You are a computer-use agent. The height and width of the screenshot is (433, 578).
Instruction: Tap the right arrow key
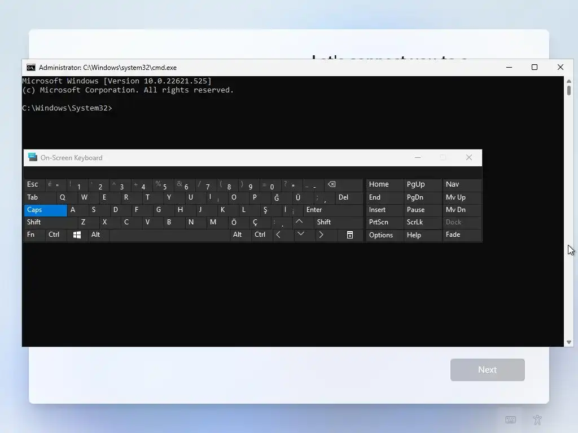pos(326,235)
